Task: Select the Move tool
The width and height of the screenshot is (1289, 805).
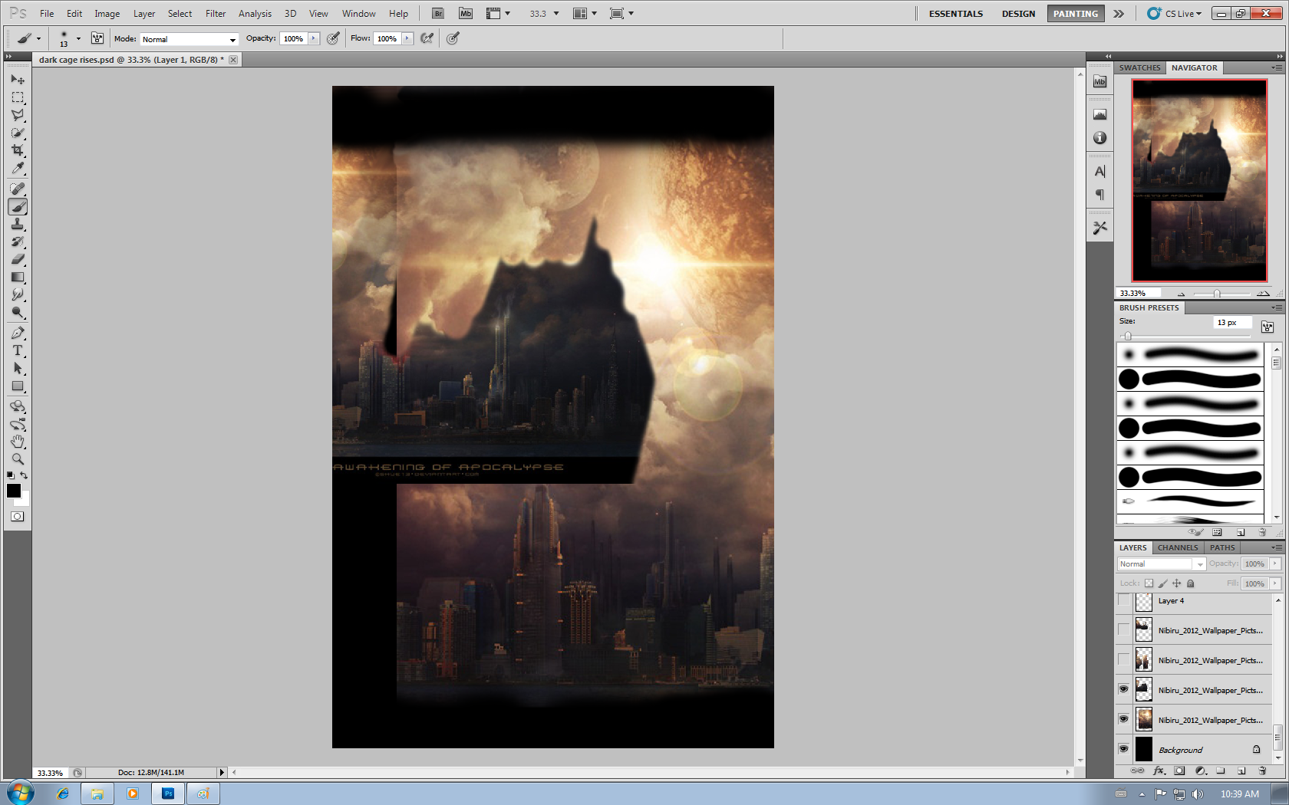Action: click(x=18, y=80)
